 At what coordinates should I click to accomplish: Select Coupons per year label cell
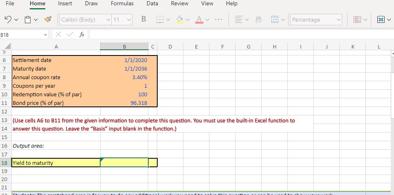click(56, 86)
